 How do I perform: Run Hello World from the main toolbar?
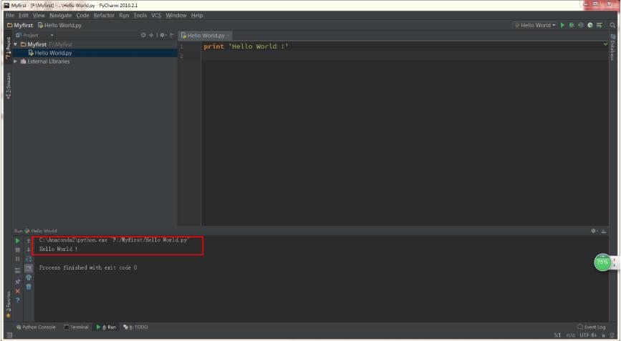(562, 25)
